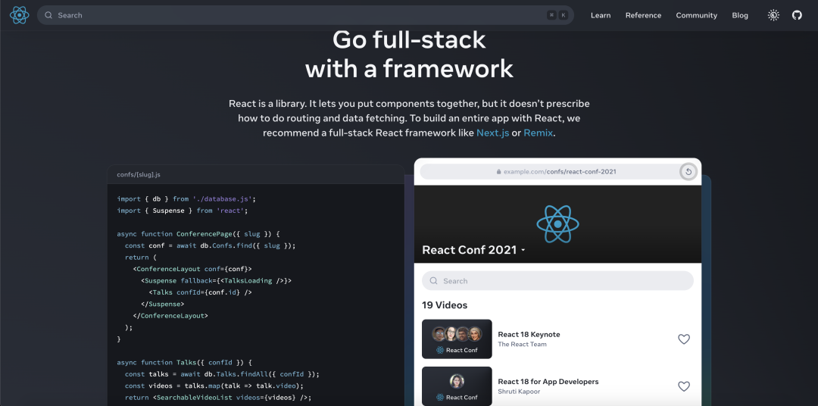Follow the Next.js link
Screen dimensions: 818x406
[x=492, y=133]
